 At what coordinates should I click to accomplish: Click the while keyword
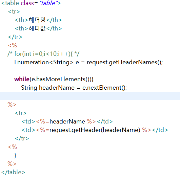click(x=22, y=79)
